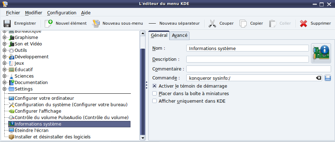Cut selection with Couper scissors icon
The width and height of the screenshot is (335, 142).
pyautogui.click(x=212, y=24)
